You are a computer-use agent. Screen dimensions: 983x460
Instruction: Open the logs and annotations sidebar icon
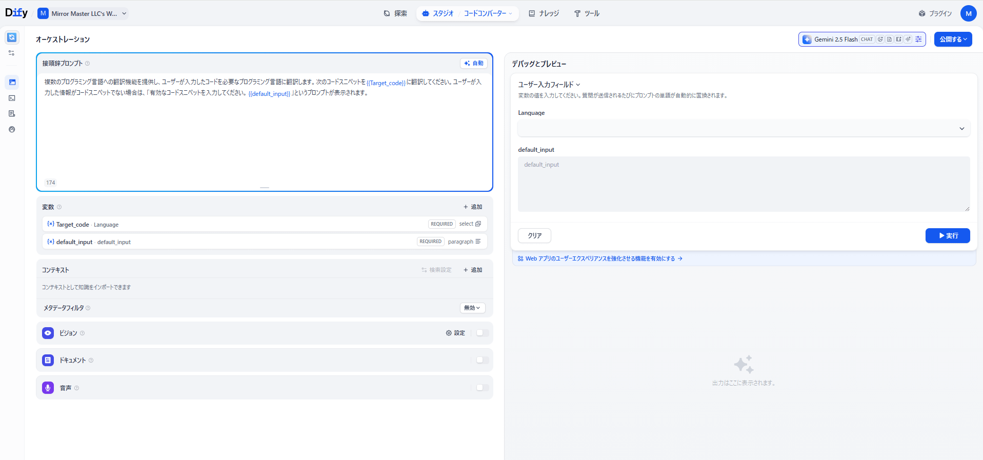coord(12,114)
